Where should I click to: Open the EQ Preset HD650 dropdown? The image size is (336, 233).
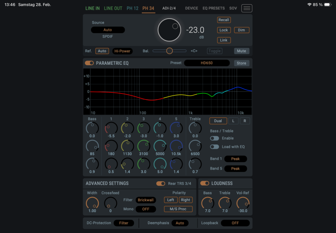[x=207, y=63]
